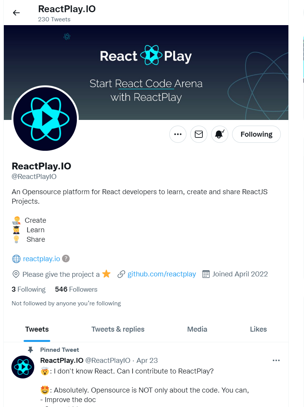Click the question mark badge near reactplay.io
The image size is (304, 407).
pyautogui.click(x=66, y=259)
